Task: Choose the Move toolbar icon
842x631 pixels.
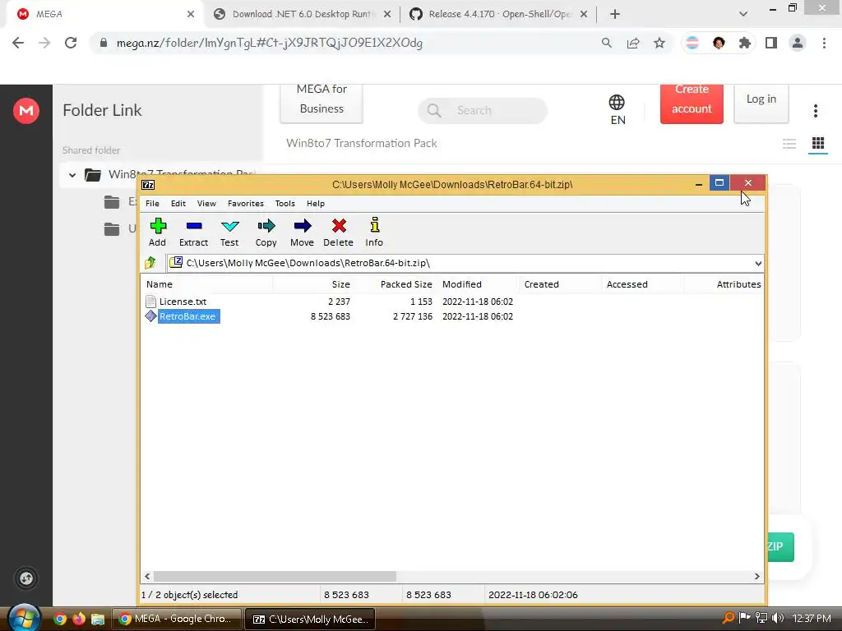Action: click(x=302, y=233)
